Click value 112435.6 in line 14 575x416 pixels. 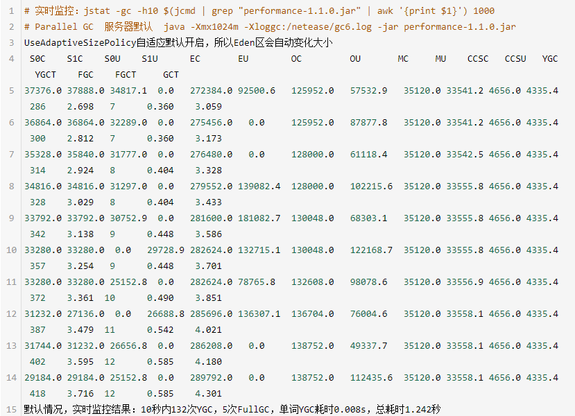371,377
